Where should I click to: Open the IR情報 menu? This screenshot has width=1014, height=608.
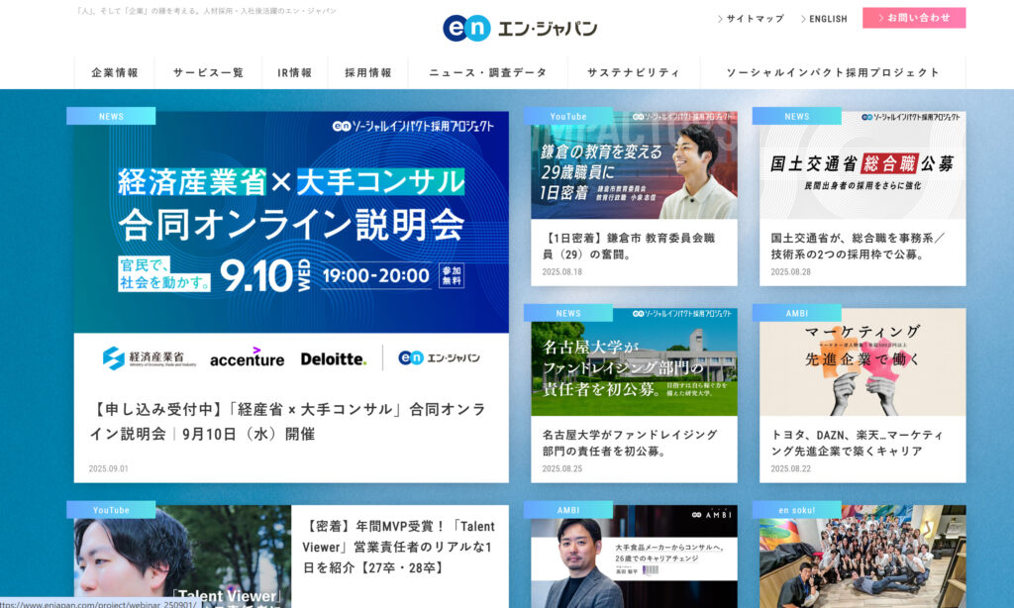pos(295,72)
